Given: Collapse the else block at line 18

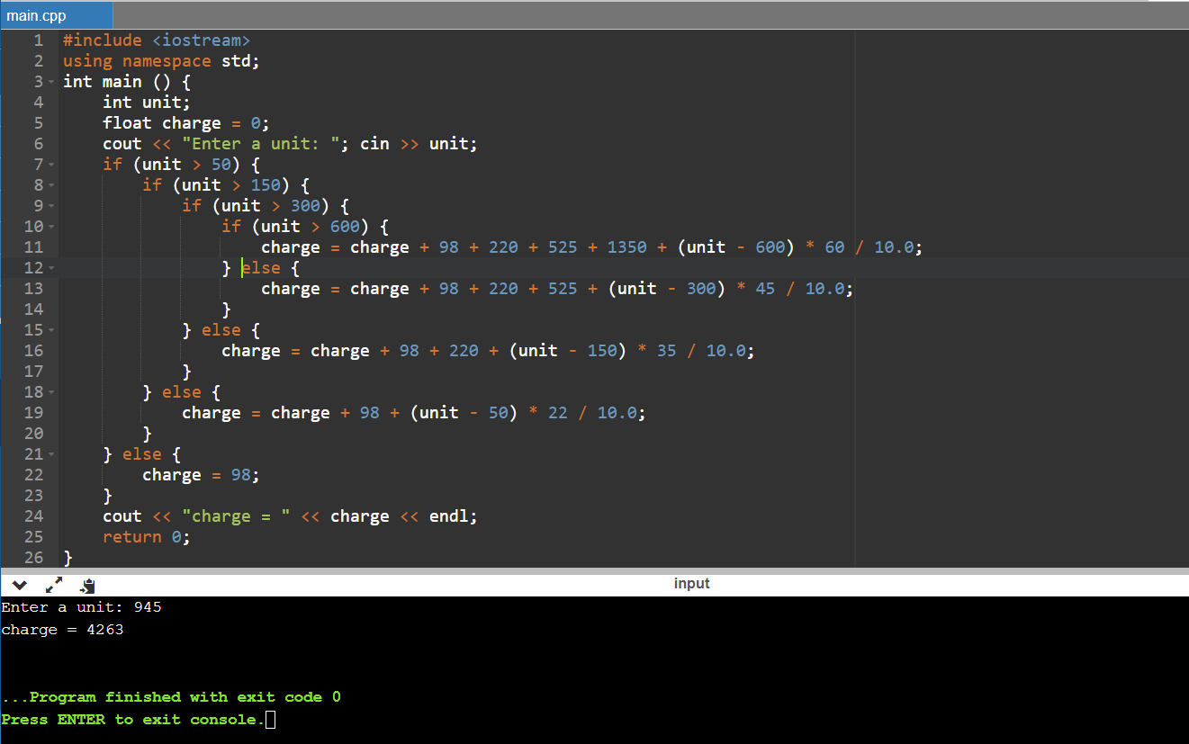Looking at the screenshot, I should tap(50, 392).
